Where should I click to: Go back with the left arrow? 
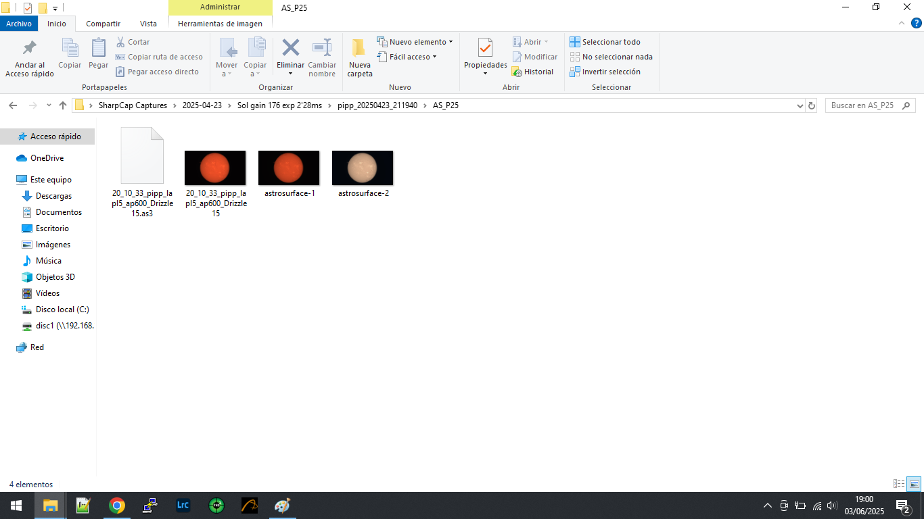click(13, 105)
